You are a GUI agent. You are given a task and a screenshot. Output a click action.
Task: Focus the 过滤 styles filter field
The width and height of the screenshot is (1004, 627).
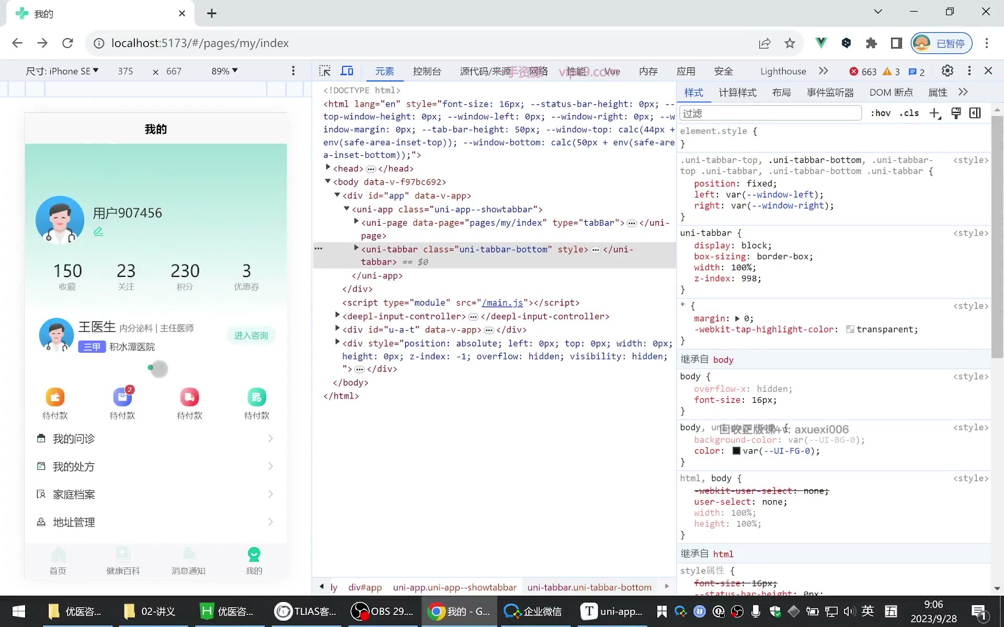770,113
